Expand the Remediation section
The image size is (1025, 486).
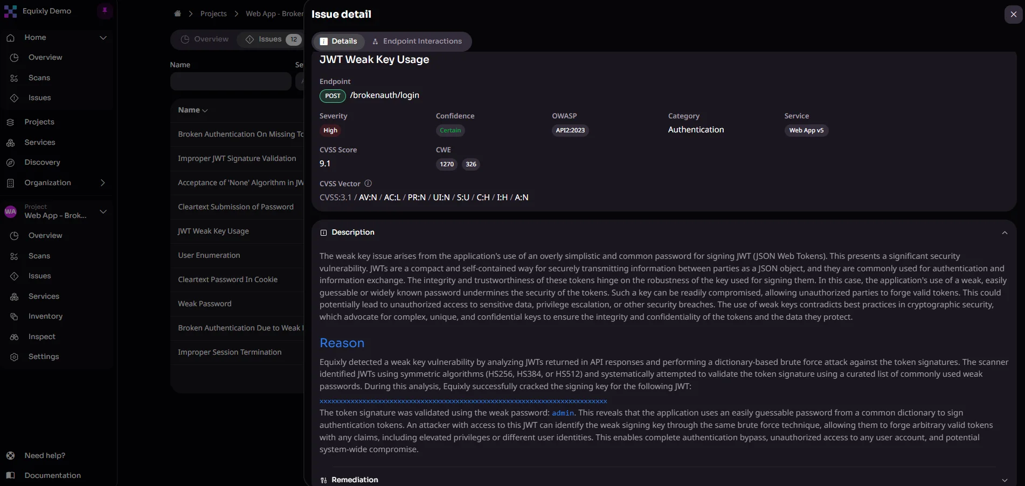pos(1005,480)
